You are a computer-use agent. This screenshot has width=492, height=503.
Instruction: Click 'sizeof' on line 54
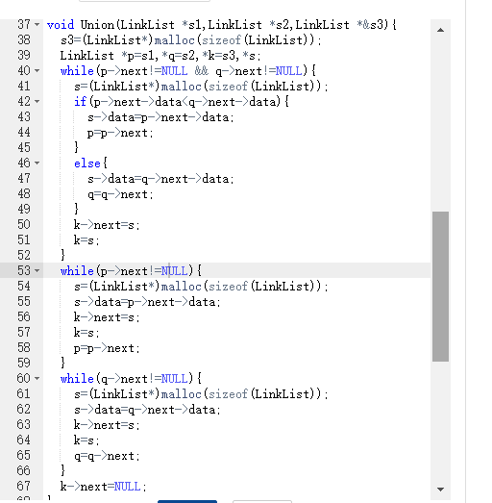point(228,287)
